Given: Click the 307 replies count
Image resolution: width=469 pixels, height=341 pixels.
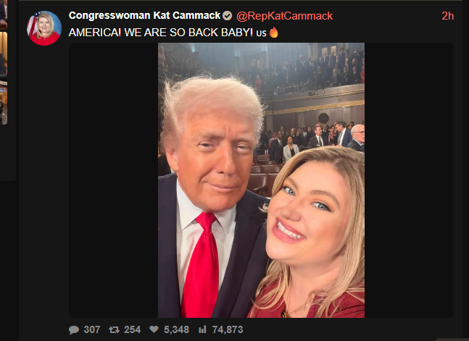Looking at the screenshot, I should (92, 329).
